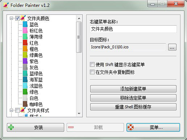The image size is (187, 140).
Task: Click the navy blue folder icon for 海军蓝
Action: 25,79
